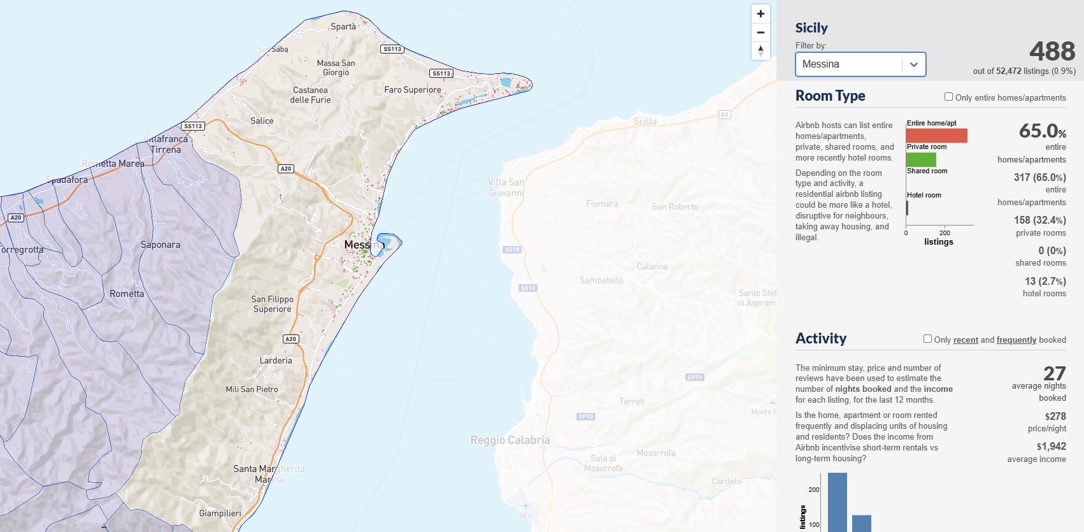Select the Hotel room bar in chart
Viewport: 1084px width, 532px height.
point(907,208)
